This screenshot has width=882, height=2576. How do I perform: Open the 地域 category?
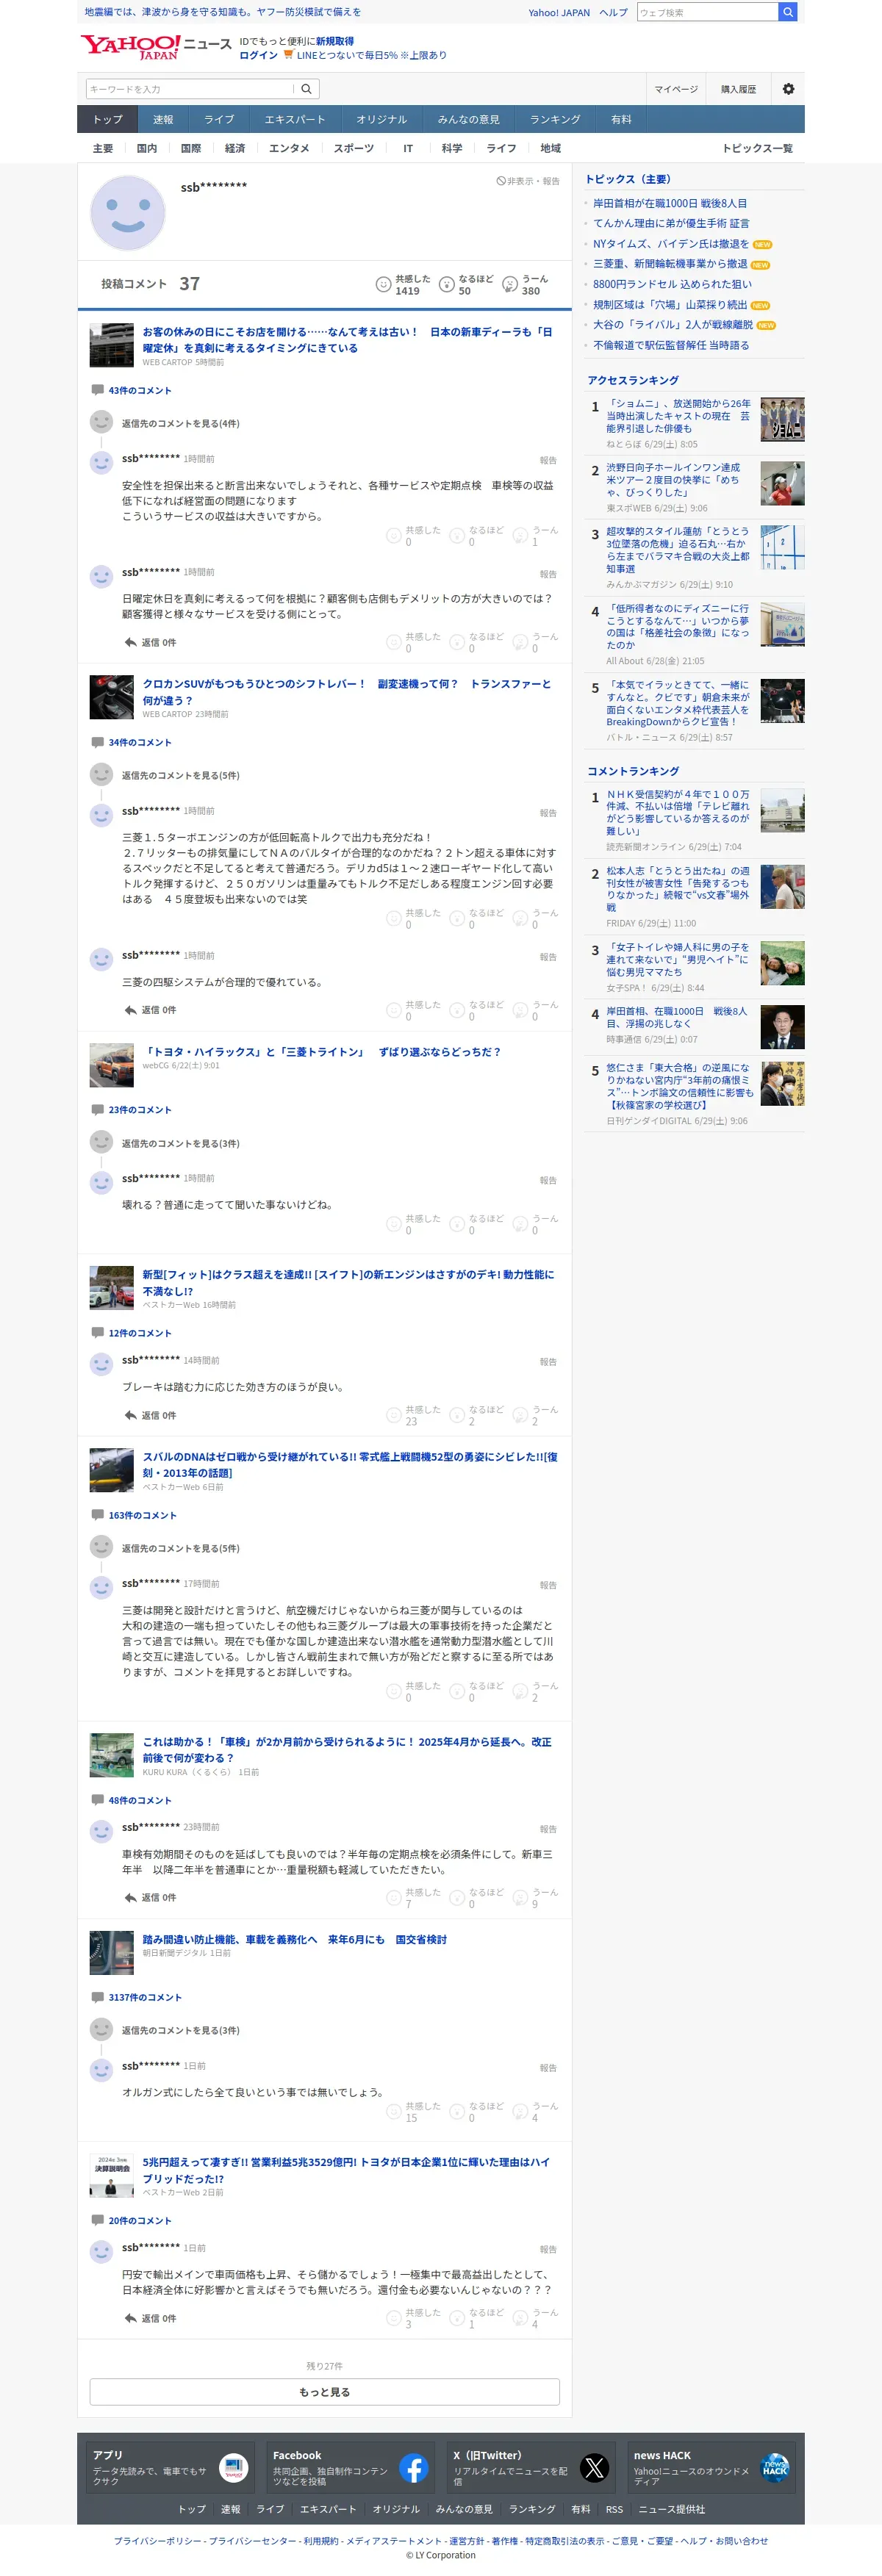(x=550, y=148)
